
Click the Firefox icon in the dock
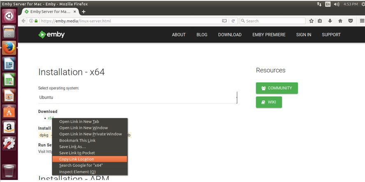[9, 48]
